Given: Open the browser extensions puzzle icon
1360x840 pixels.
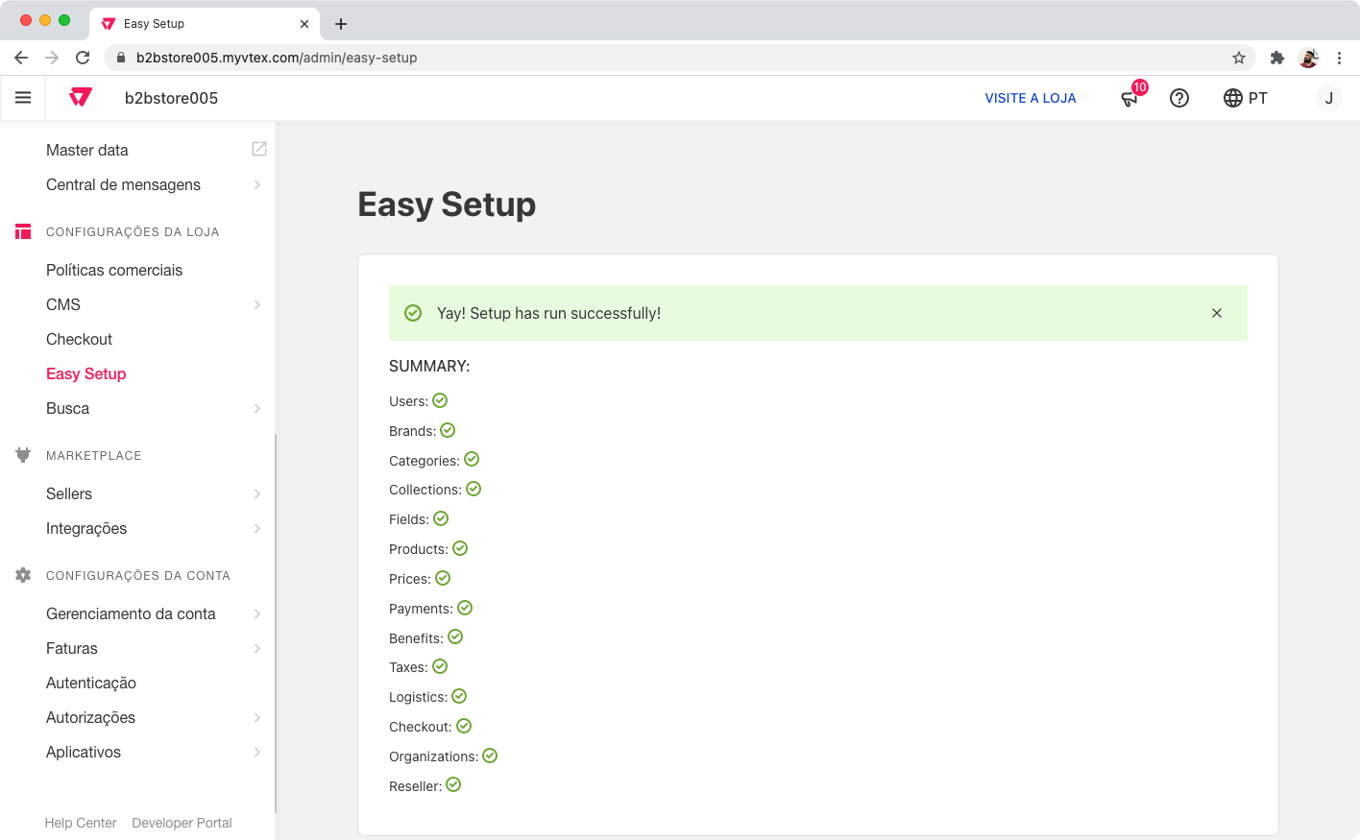Looking at the screenshot, I should (1277, 58).
